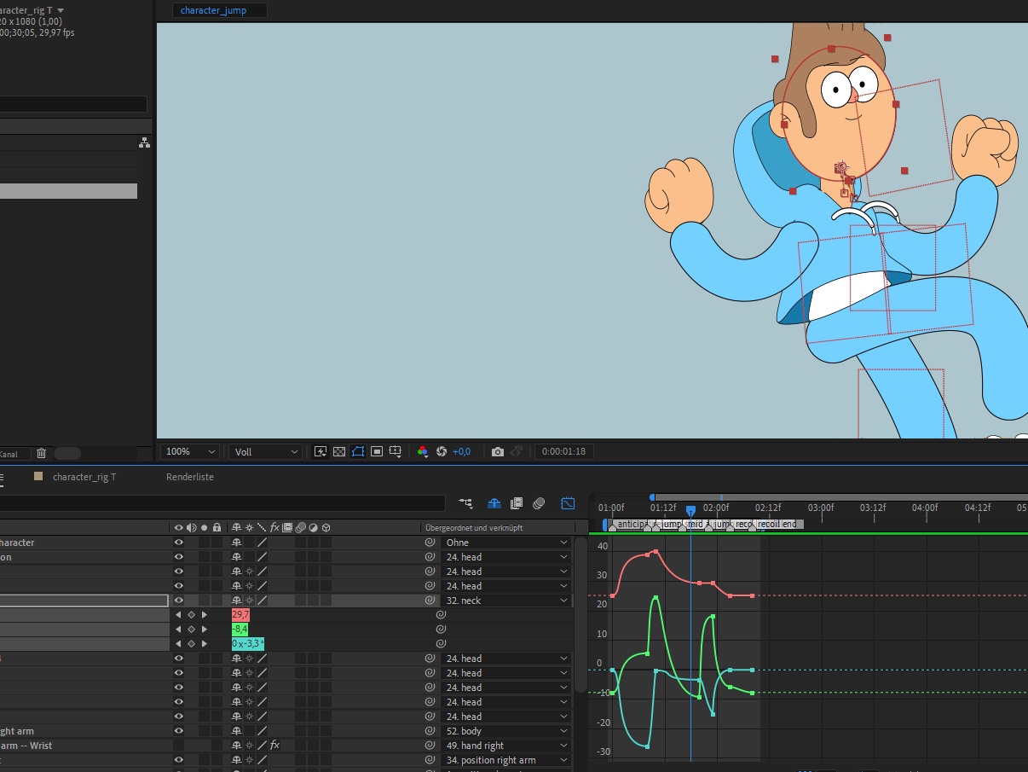Viewport: 1028px width, 772px height.
Task: Toggle solo box on the 32. neck row
Action: point(205,601)
